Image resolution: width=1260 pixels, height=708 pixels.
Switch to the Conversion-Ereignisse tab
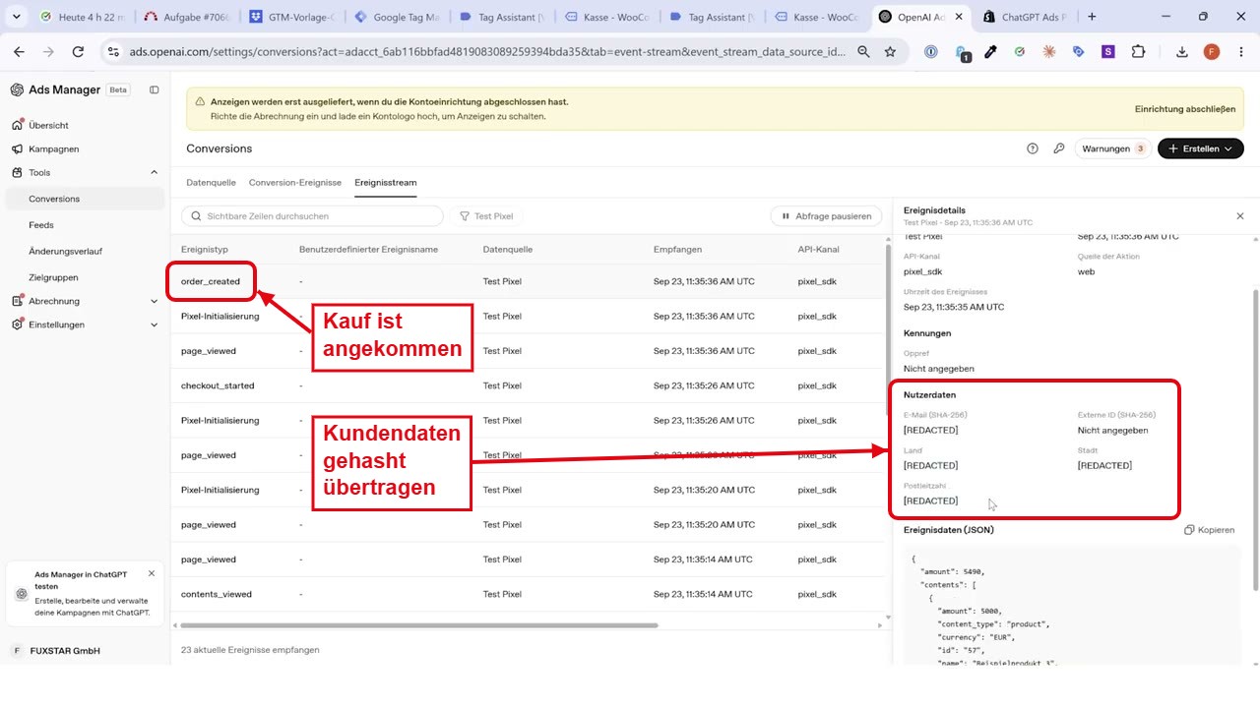click(295, 183)
